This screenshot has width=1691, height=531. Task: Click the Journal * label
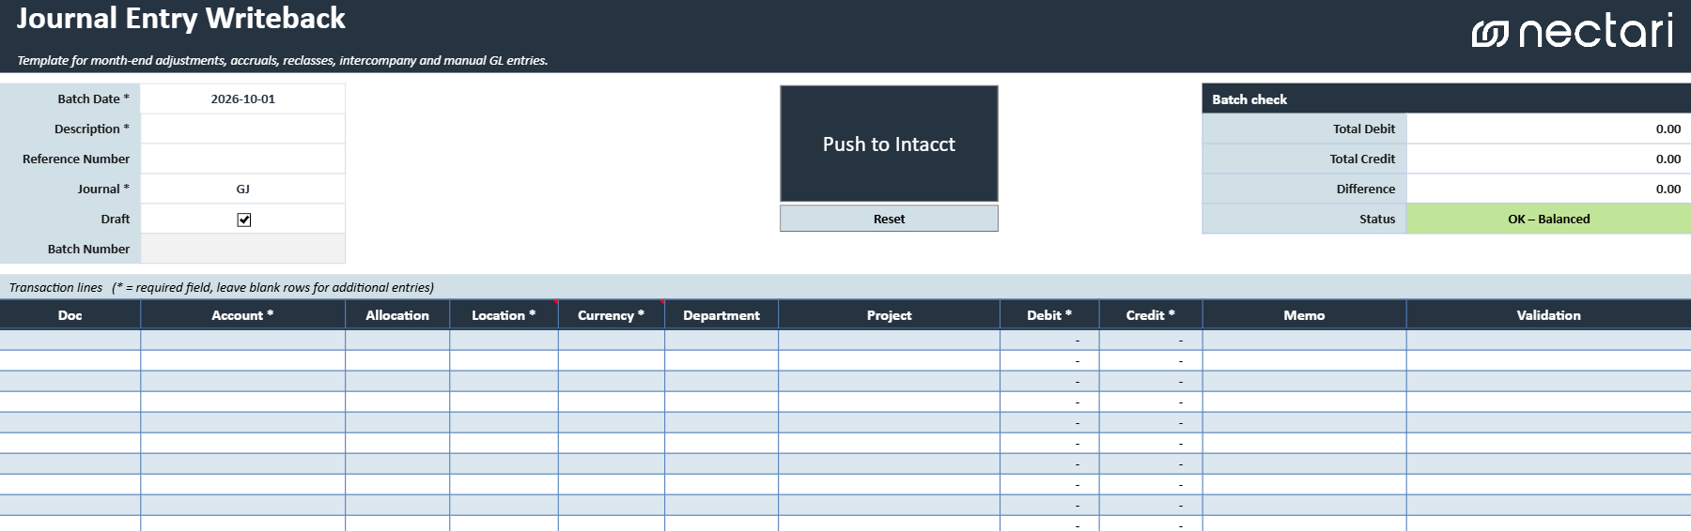pos(103,189)
